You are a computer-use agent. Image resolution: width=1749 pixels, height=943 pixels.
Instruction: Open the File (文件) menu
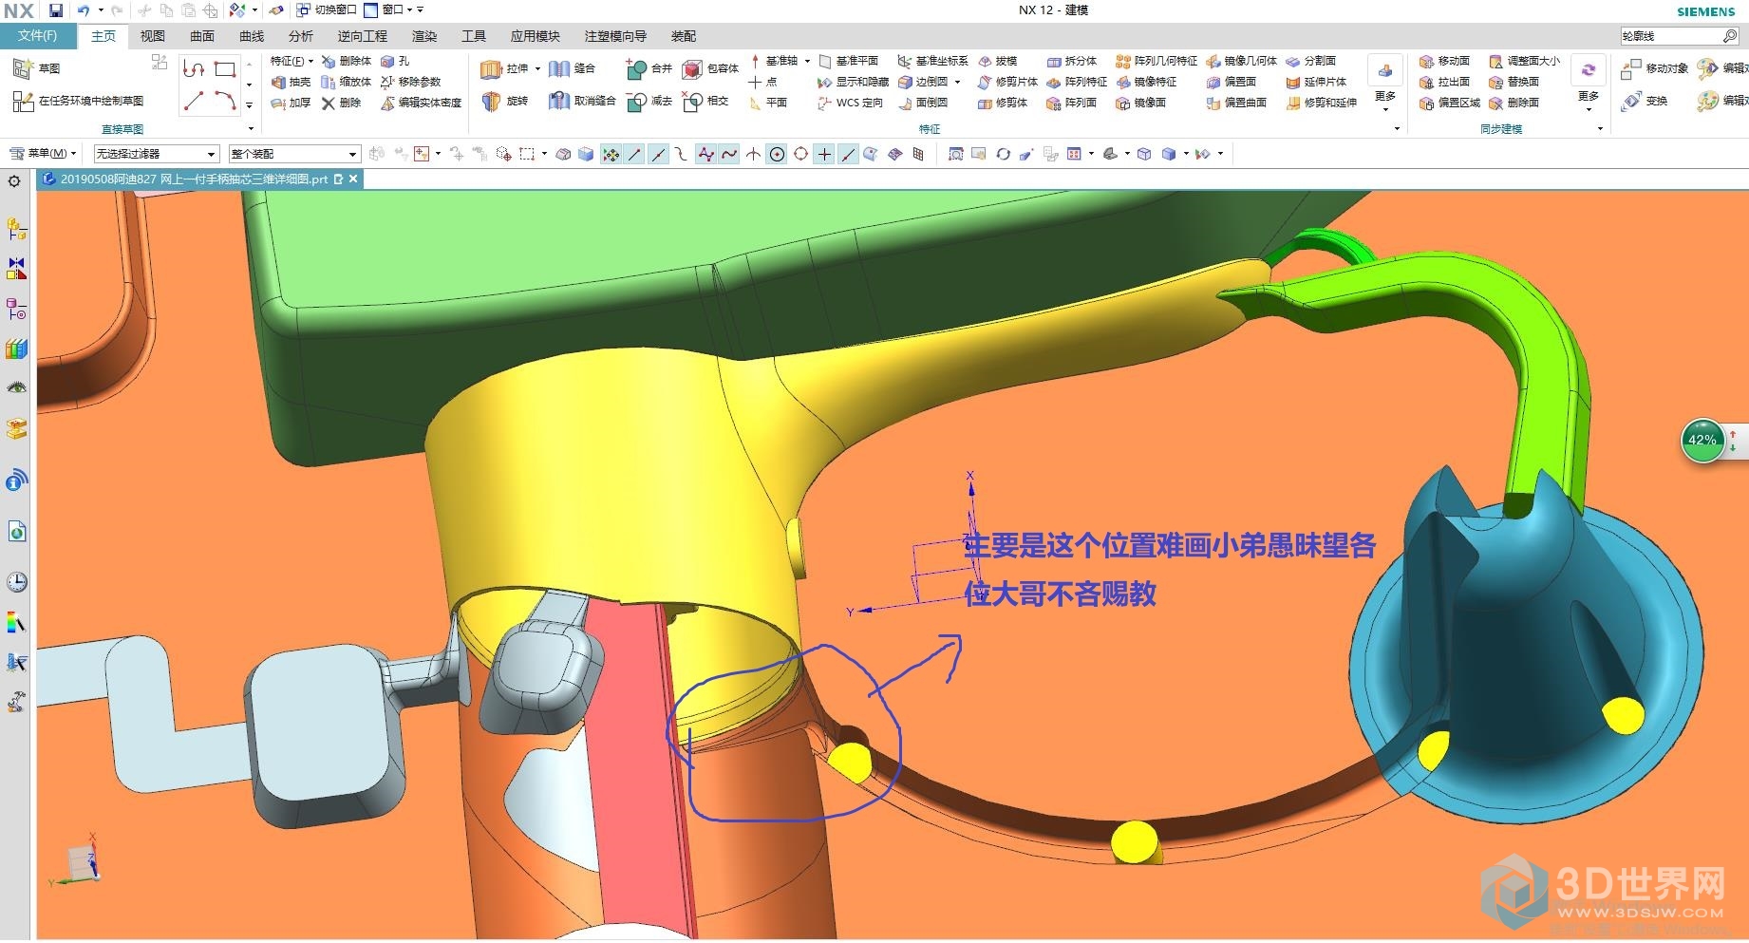(x=38, y=36)
